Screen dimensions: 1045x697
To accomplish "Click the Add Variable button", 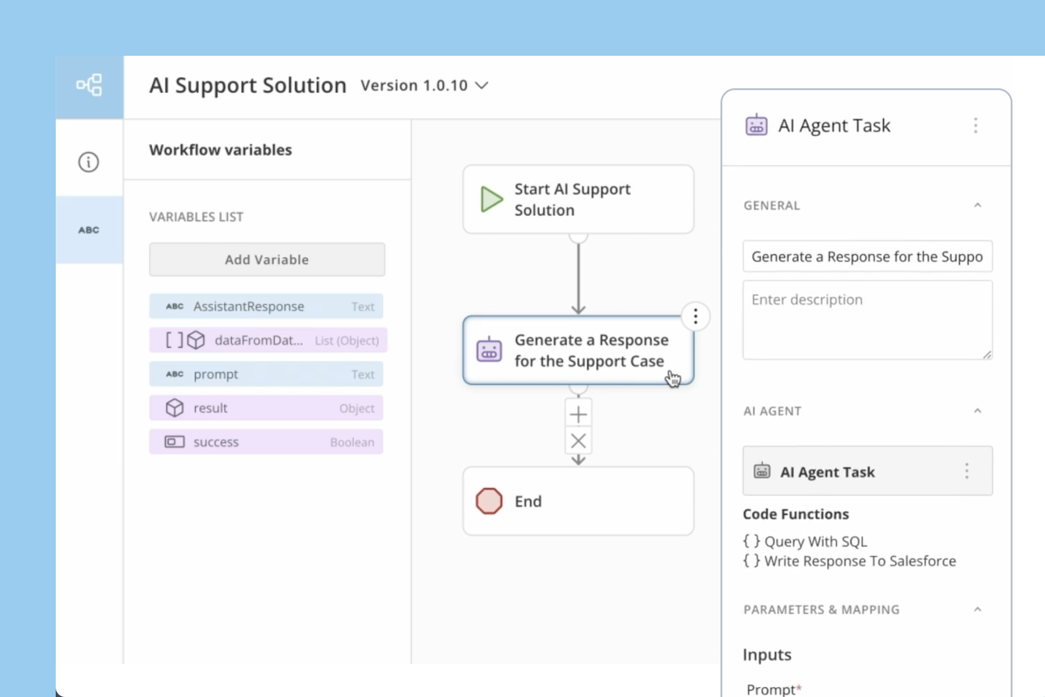I will tap(267, 260).
